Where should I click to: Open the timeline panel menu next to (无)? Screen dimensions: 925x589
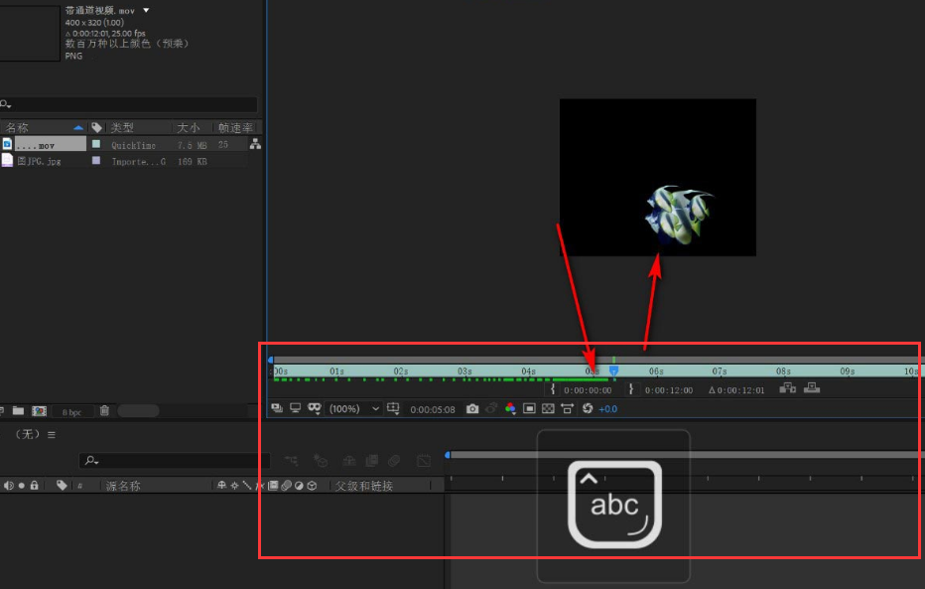(x=52, y=434)
